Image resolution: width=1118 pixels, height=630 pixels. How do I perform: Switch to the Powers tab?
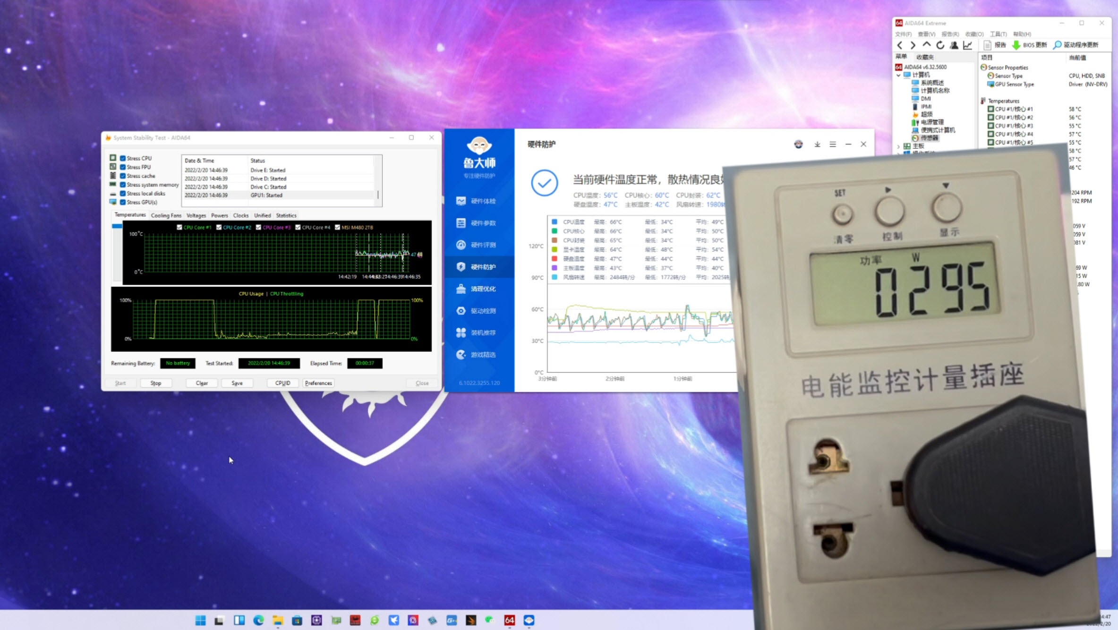219,215
